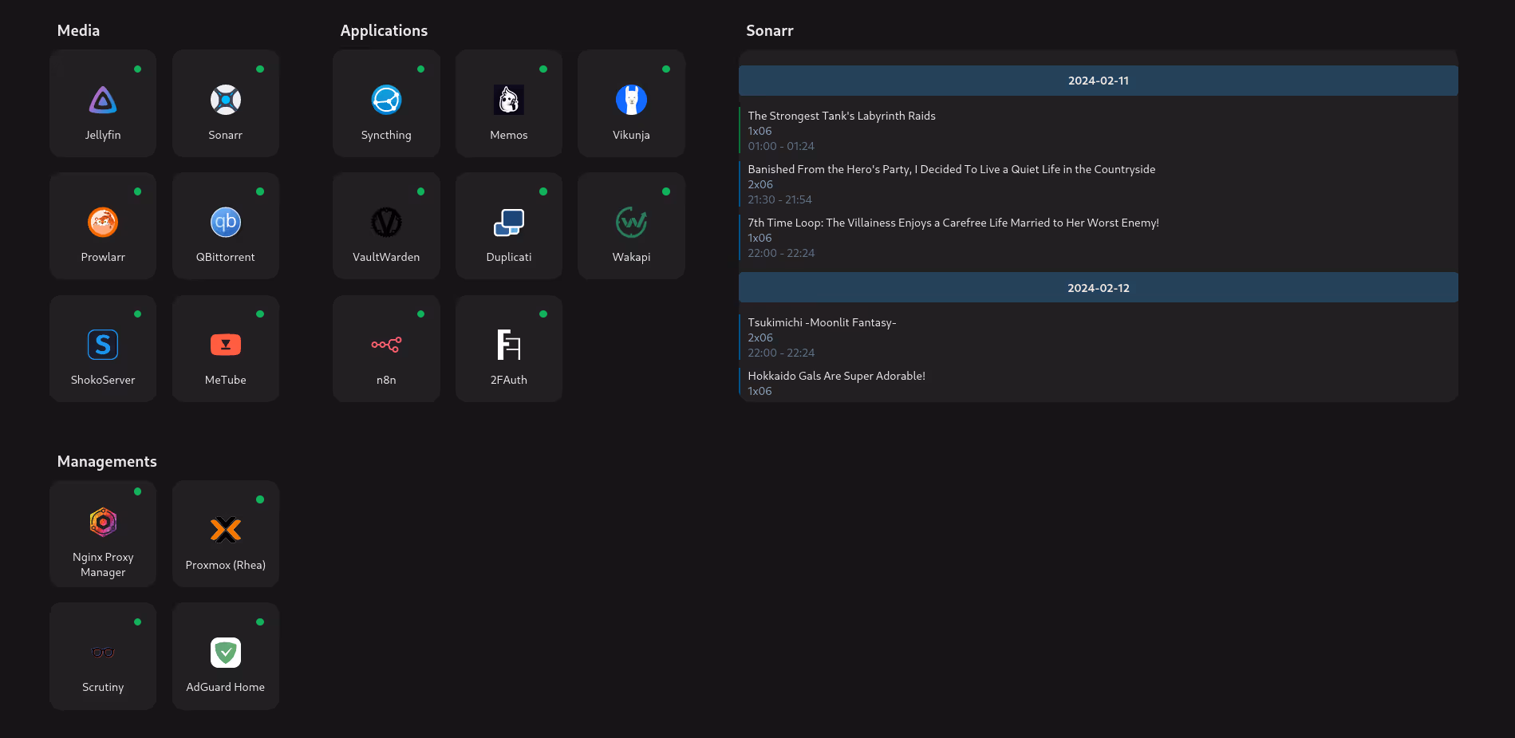Click the Media section heading
The width and height of the screenshot is (1515, 738).
78,30
